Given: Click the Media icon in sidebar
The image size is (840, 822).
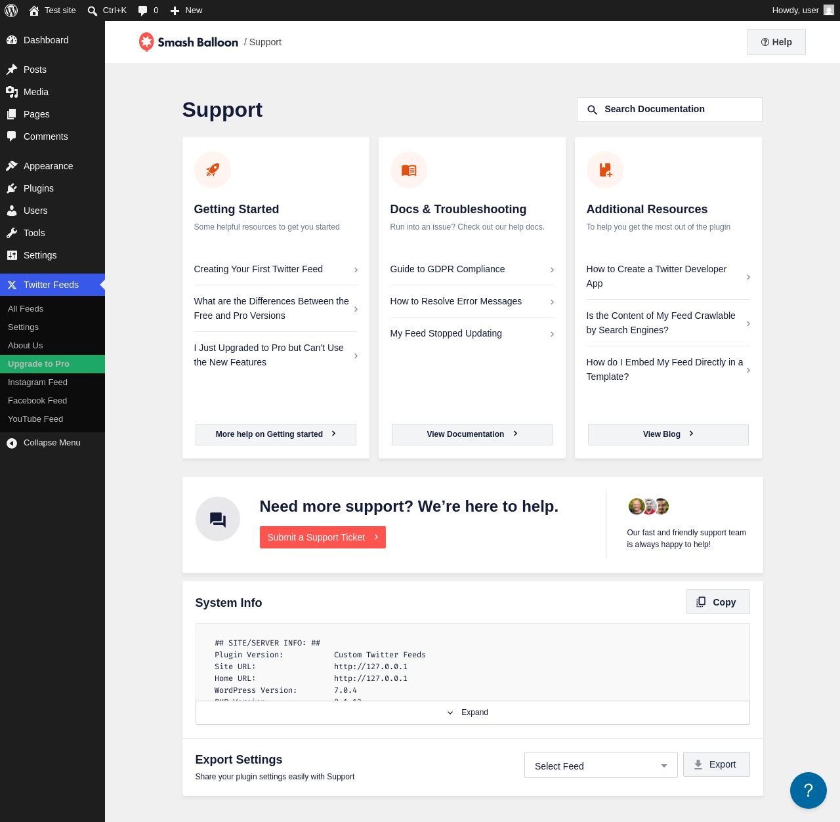Looking at the screenshot, I should pyautogui.click(x=12, y=92).
